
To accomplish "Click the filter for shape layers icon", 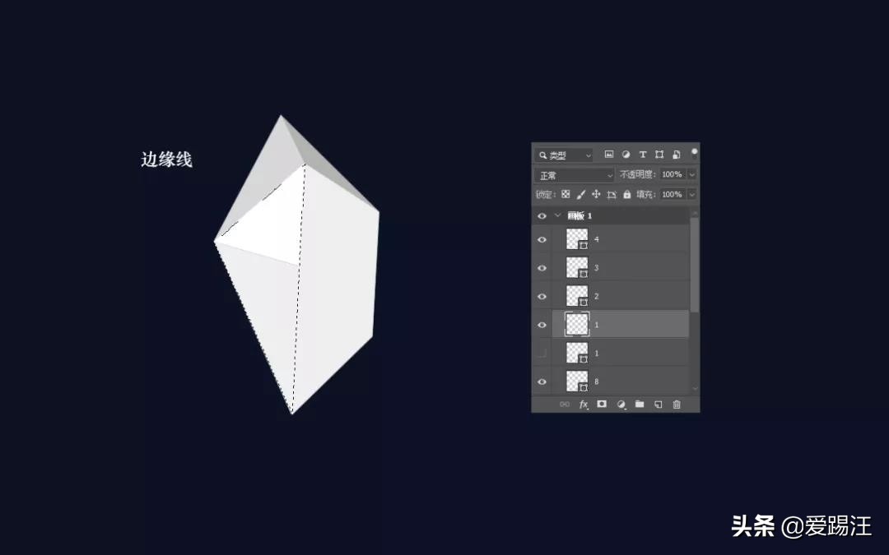I will point(661,155).
